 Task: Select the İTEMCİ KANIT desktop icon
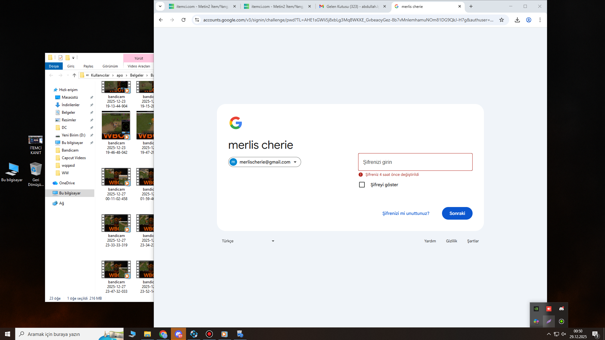pos(36,145)
